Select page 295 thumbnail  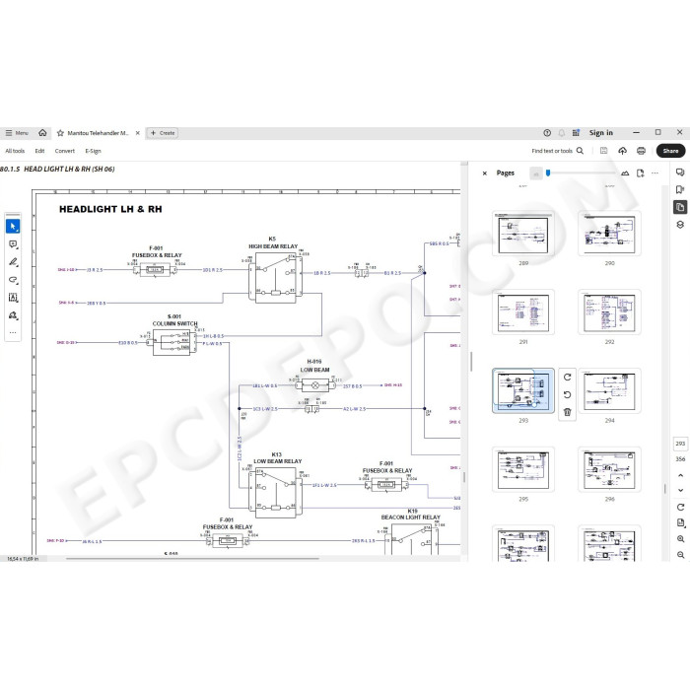523,469
